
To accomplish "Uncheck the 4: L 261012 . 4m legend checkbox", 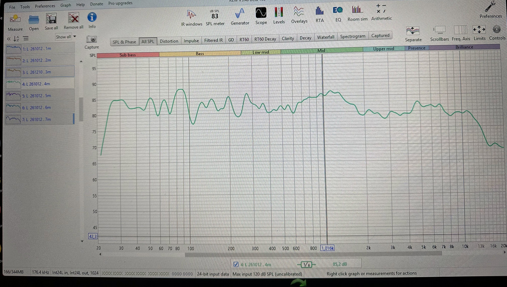I will tap(236, 264).
